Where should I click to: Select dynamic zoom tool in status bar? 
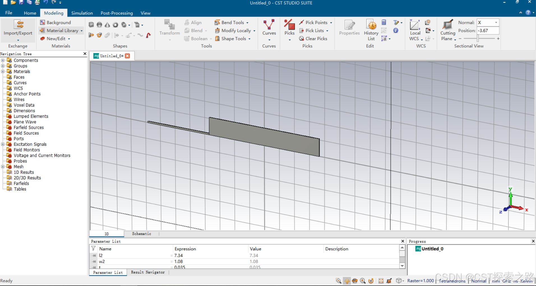(363, 281)
